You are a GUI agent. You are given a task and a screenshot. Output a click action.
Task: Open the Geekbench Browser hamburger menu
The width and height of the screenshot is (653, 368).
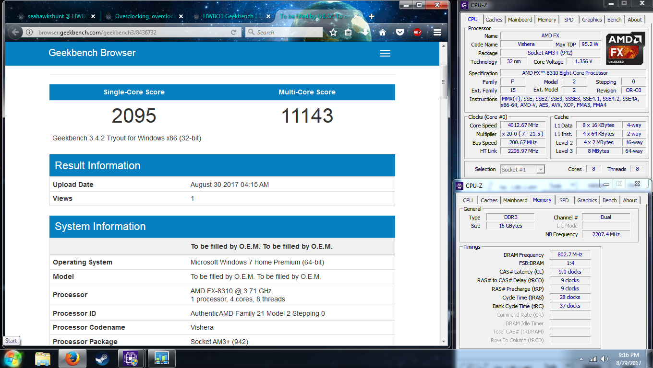tap(385, 53)
